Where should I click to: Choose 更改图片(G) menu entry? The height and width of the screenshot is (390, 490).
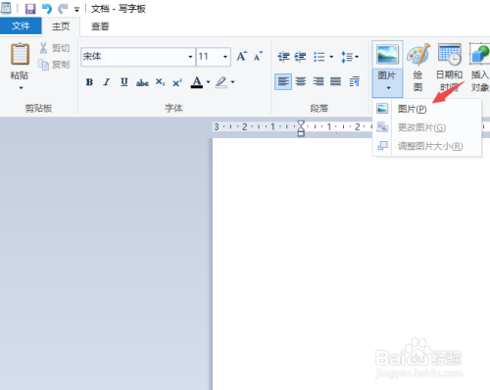pyautogui.click(x=427, y=127)
